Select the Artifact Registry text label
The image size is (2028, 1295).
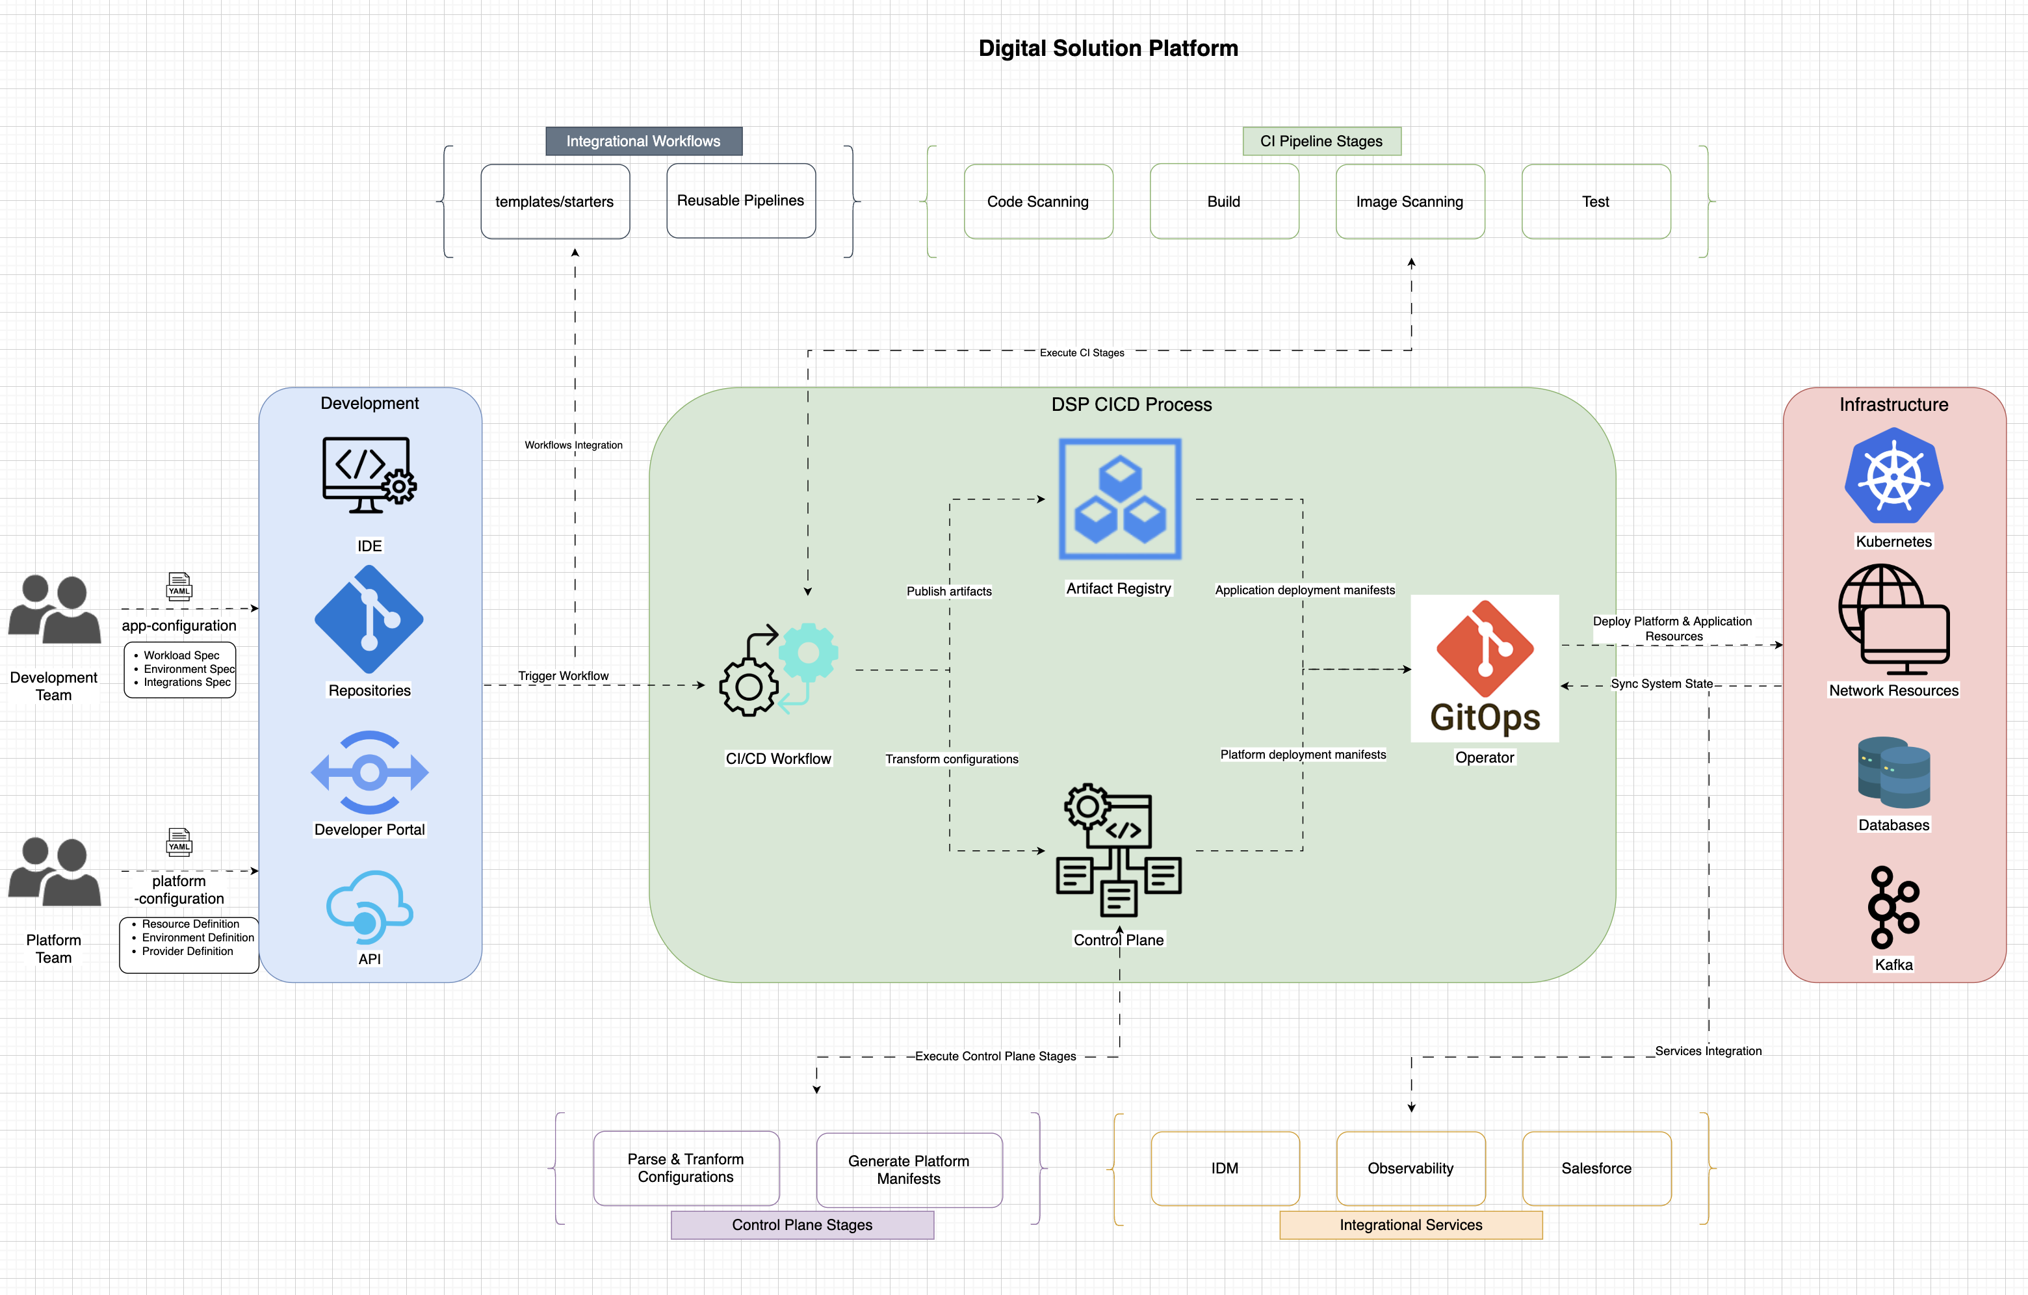(x=1119, y=588)
